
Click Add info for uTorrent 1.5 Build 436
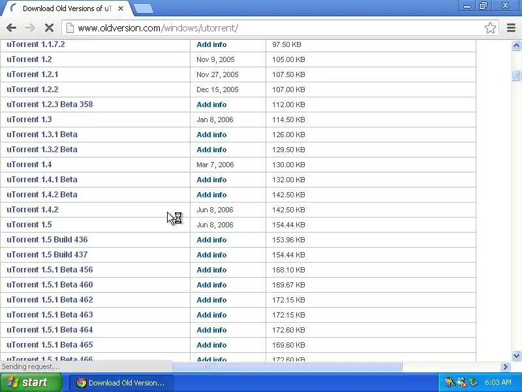coord(211,239)
